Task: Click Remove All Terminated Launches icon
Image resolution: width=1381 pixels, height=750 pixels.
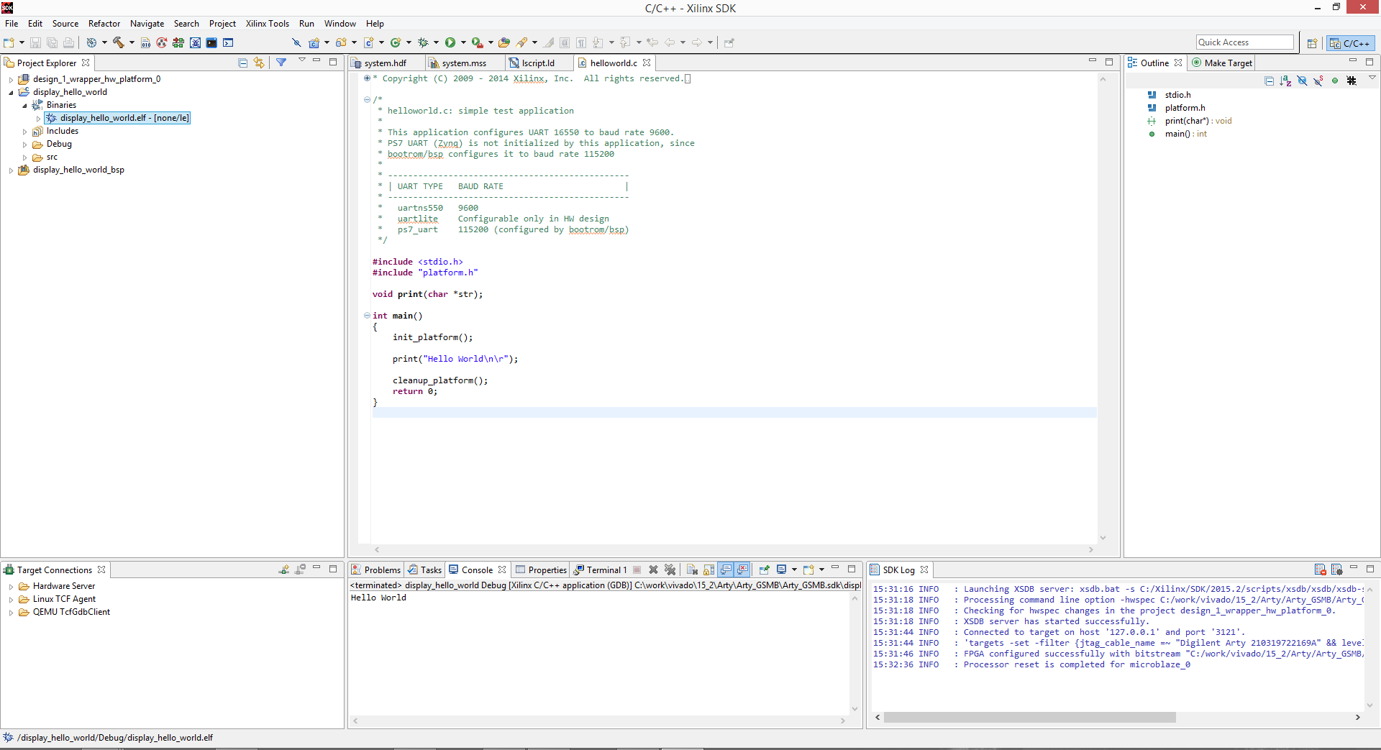Action: point(670,570)
